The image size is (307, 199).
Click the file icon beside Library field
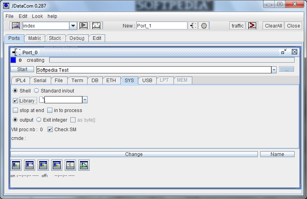[42, 100]
